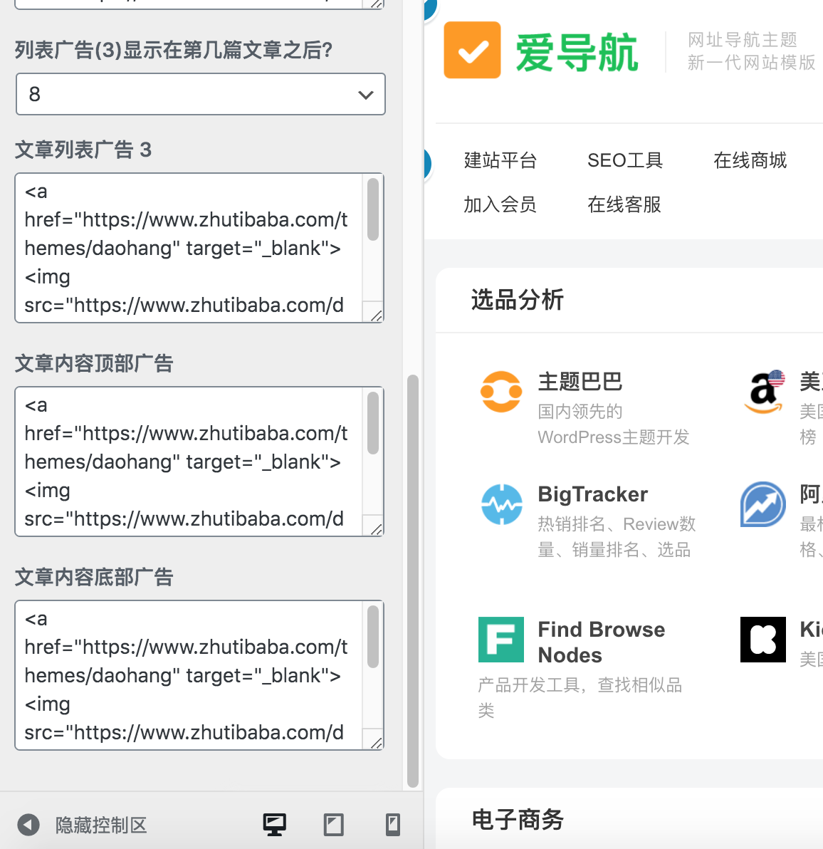Click the resize handle of 文章列表广告 3 textarea
The height and width of the screenshot is (849, 823).
coord(376,315)
